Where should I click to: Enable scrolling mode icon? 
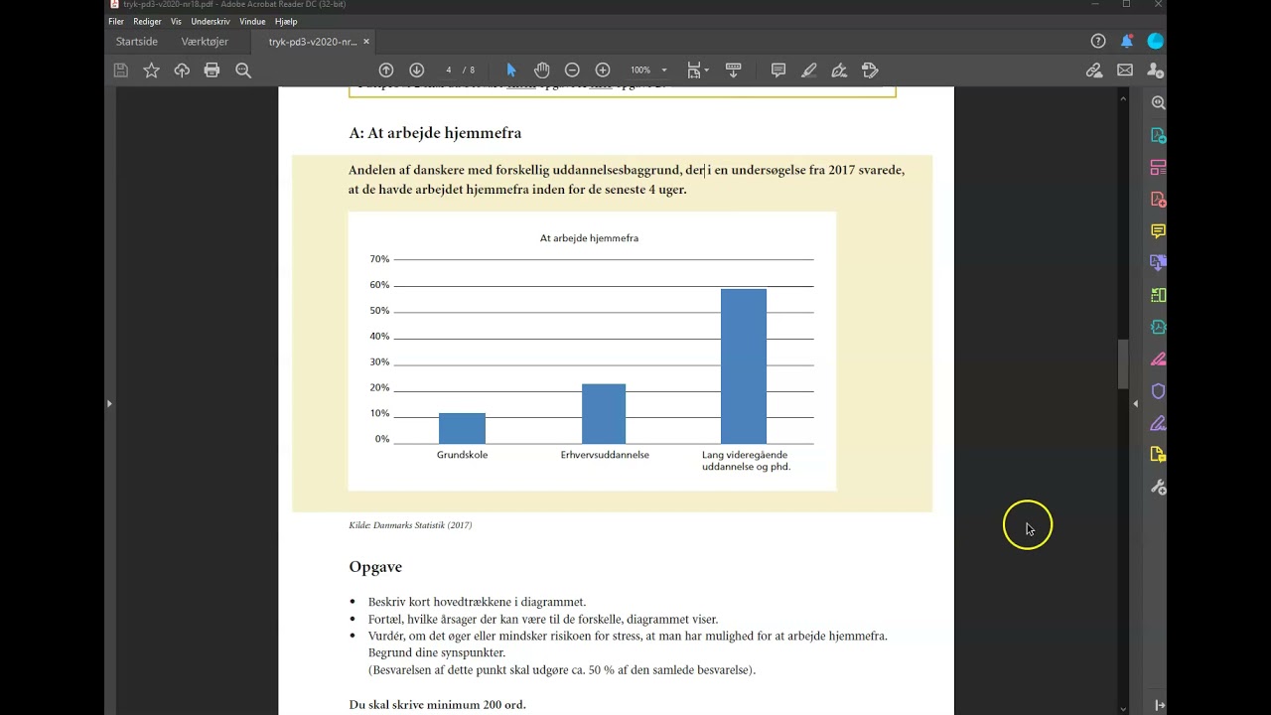(x=734, y=71)
